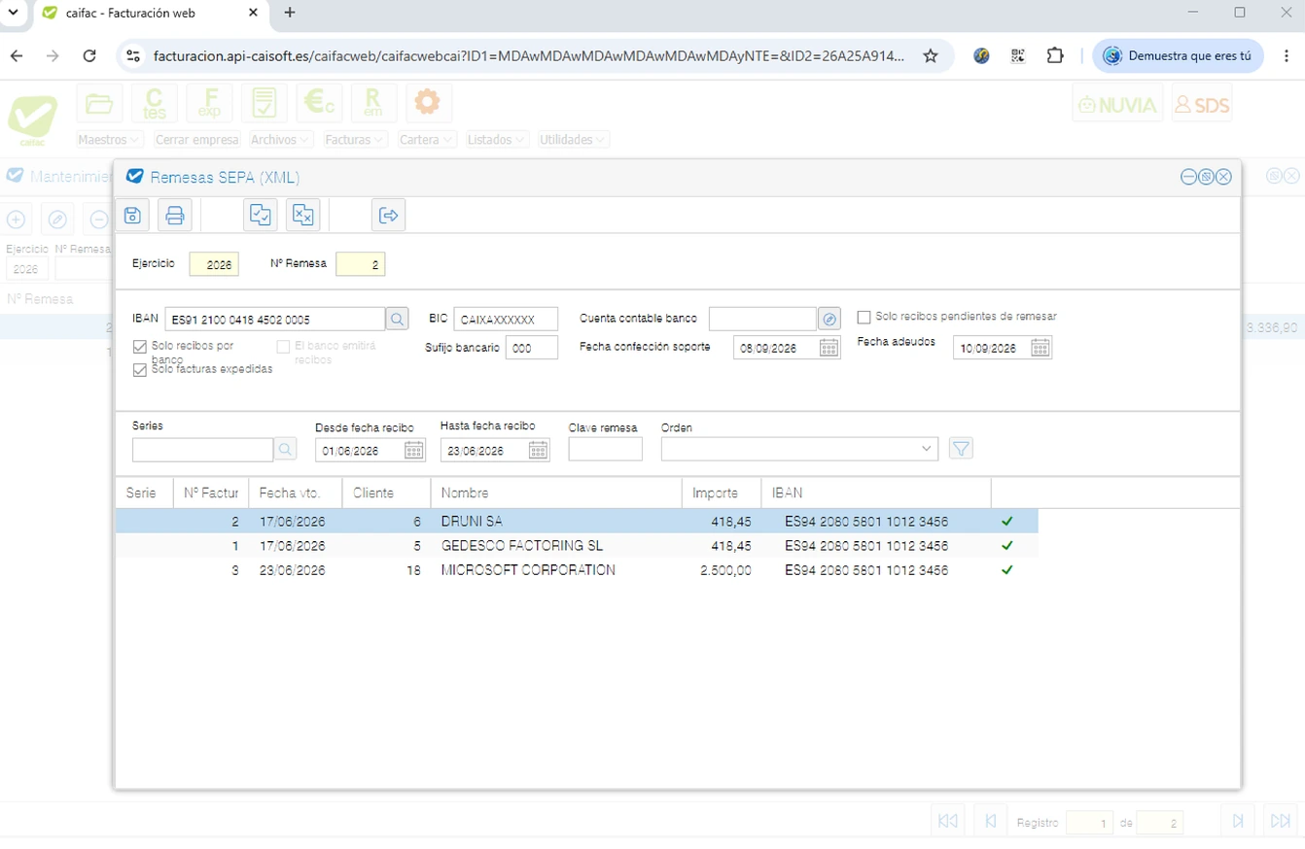Click Demuestra que eres tú profile button
The width and height of the screenshot is (1305, 849).
click(x=1178, y=55)
